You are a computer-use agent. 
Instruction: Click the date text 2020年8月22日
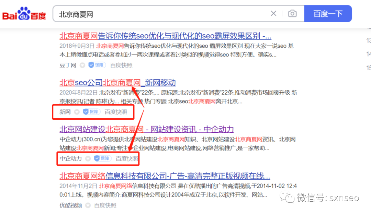point(78,93)
